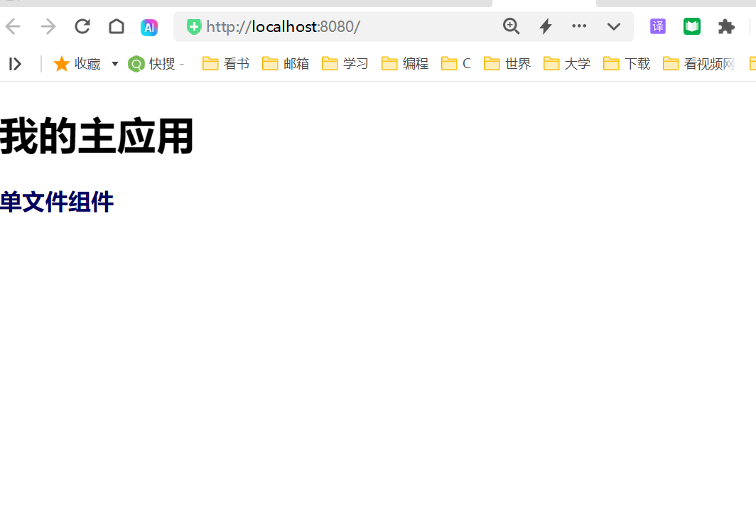Reload the localhost page
This screenshot has height=505, width=756.
tap(82, 26)
